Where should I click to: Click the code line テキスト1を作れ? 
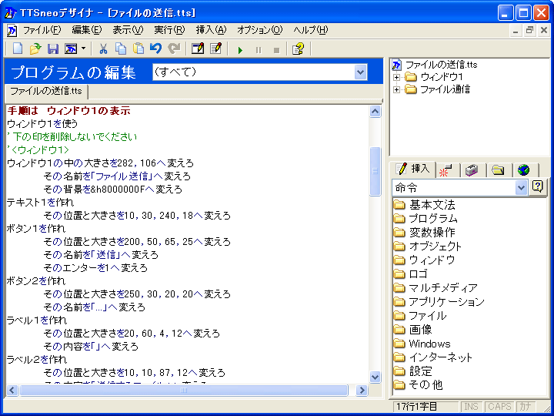tap(40, 203)
